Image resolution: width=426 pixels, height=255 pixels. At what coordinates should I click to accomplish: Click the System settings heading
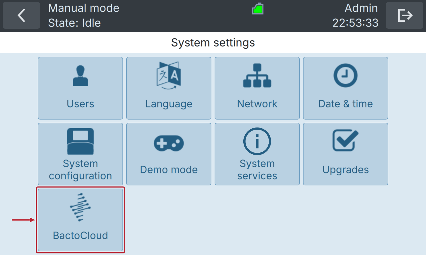(213, 43)
